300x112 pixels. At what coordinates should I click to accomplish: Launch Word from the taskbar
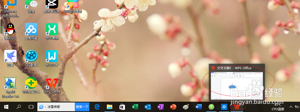point(198,107)
